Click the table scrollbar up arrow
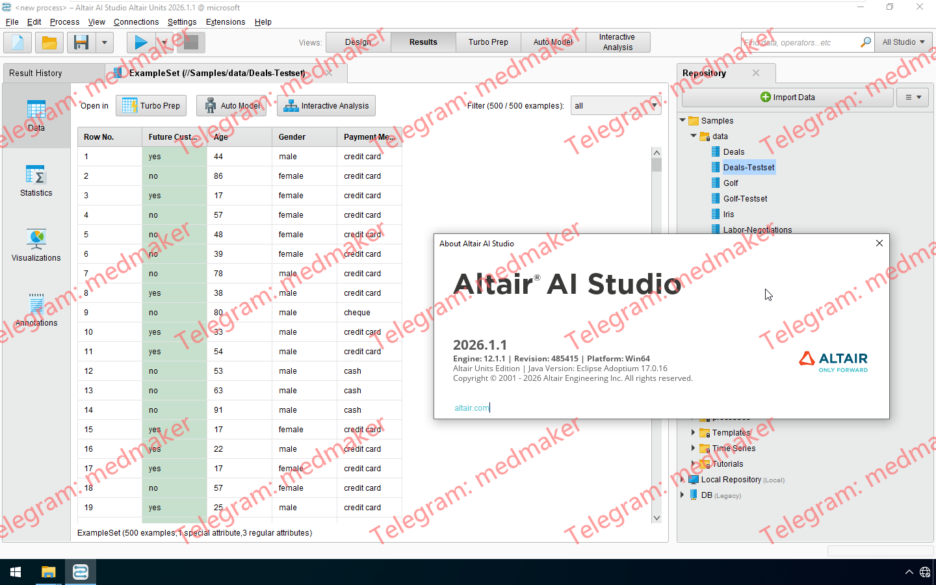Viewport: 936px width, 585px height. (656, 153)
